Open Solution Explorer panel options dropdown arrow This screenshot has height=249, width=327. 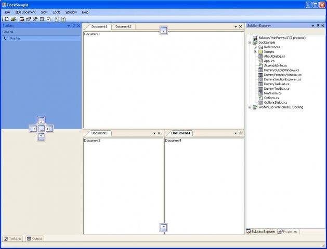coord(313,26)
